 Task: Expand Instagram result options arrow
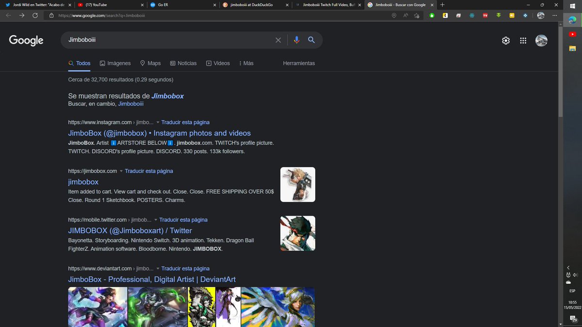click(x=158, y=123)
